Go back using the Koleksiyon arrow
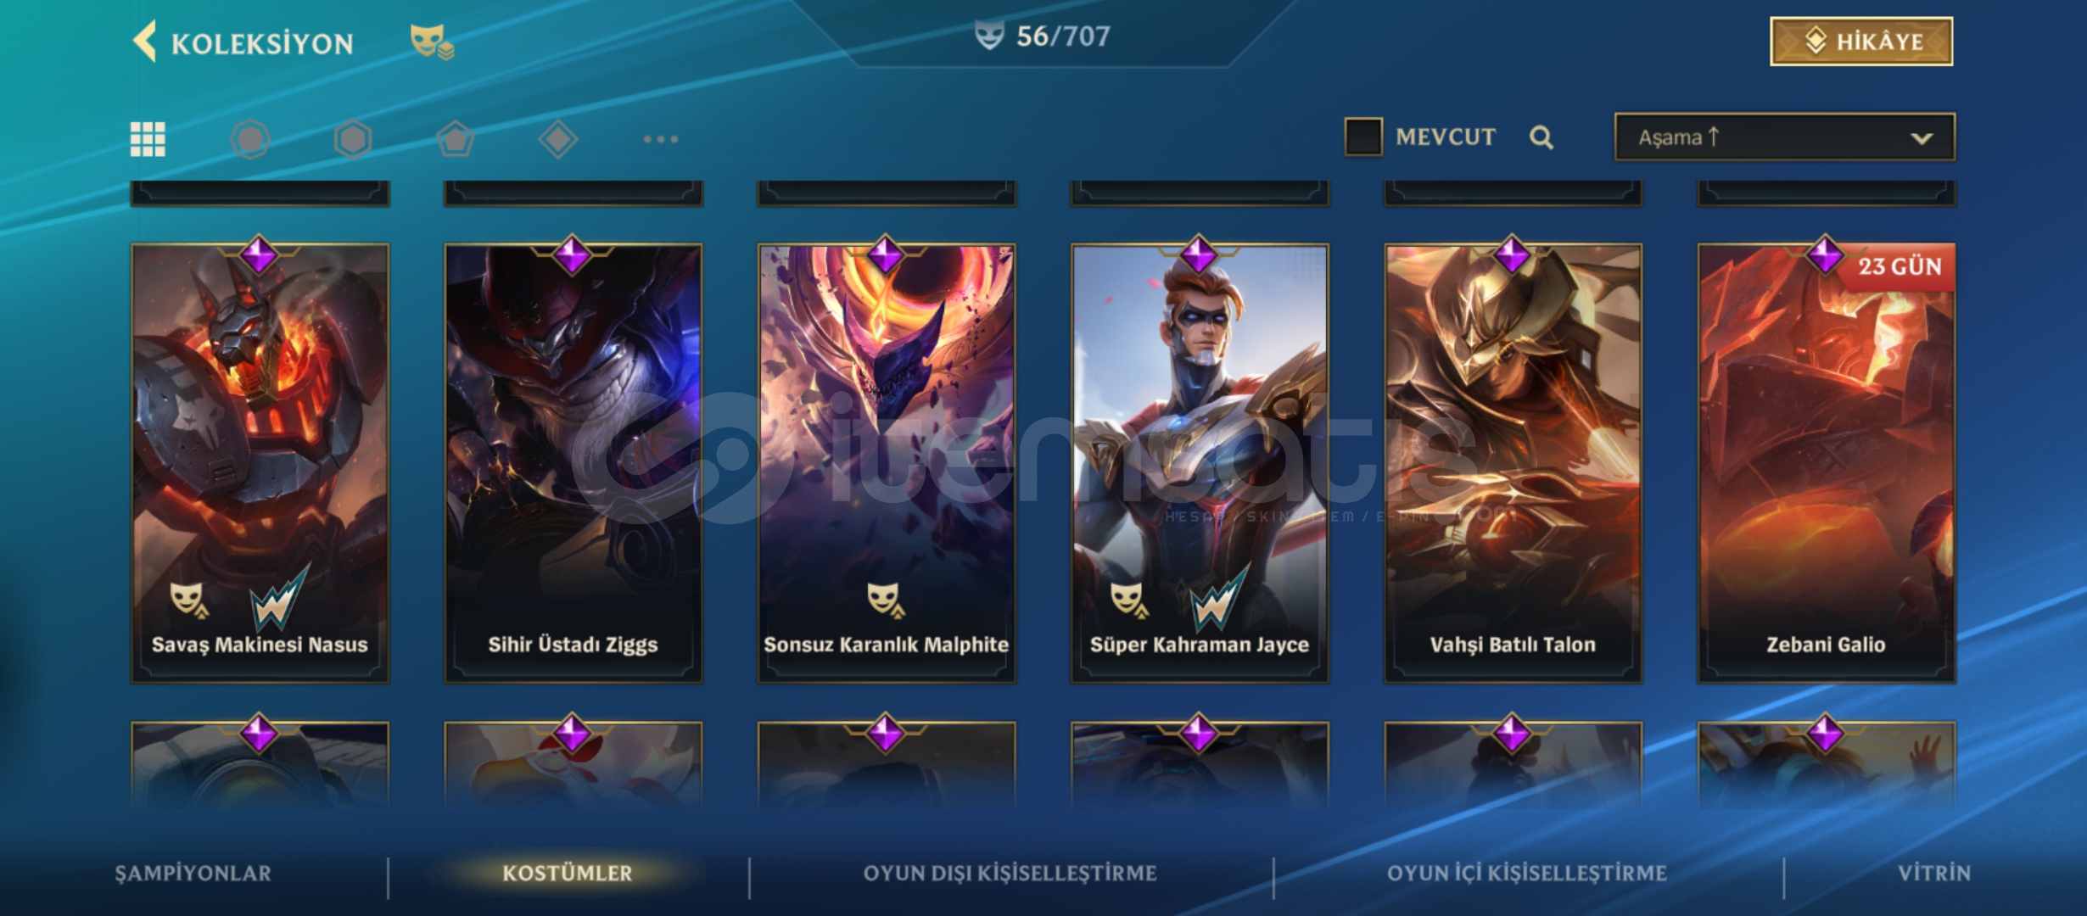Viewport: 2087px width, 916px height. 145,42
